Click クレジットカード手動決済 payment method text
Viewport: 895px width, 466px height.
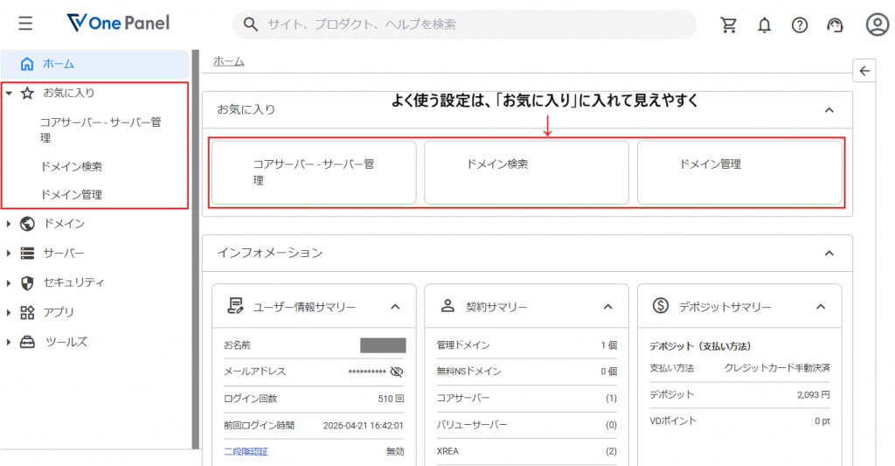pos(777,368)
